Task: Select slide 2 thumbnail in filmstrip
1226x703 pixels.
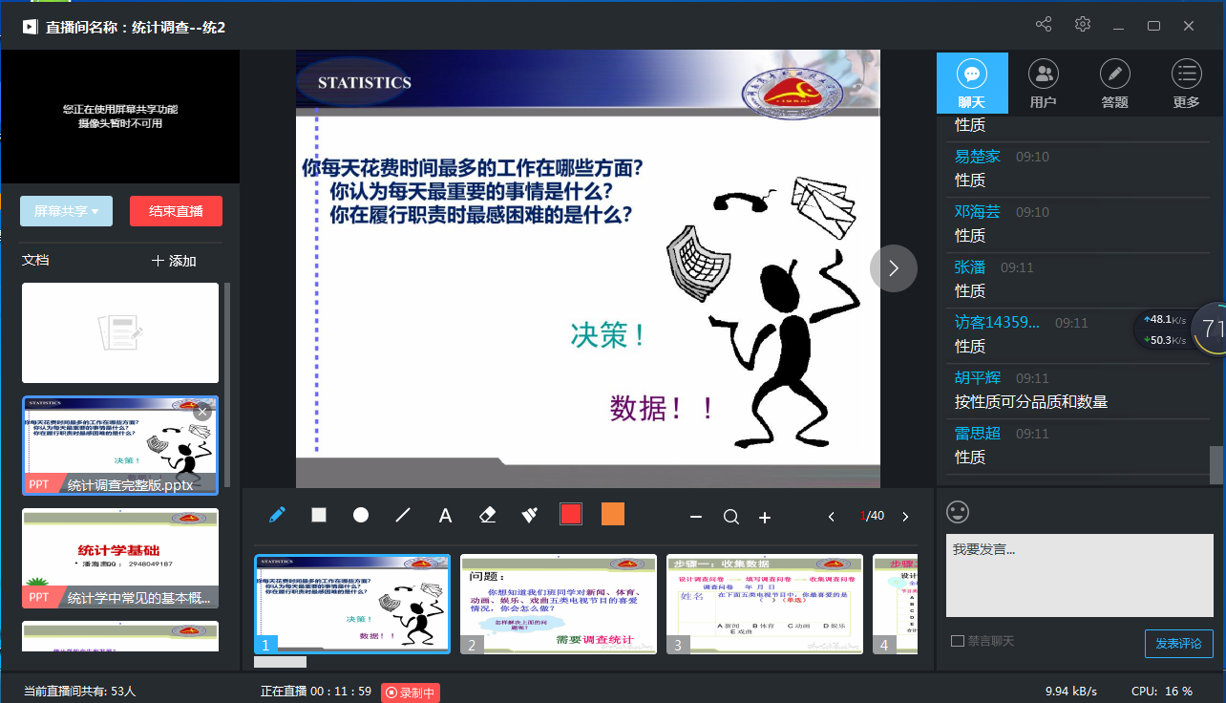Action: [x=559, y=604]
